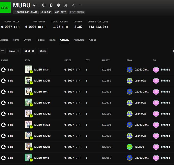Open the collection info icon
174x165 pixels.
pyautogui.click(x=44, y=5)
